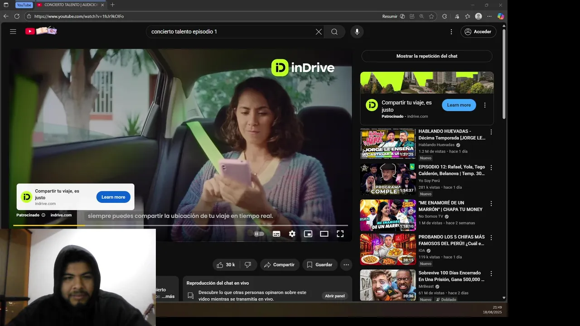Screen dimensions: 580x326
Task: Open player settings gear
Action: 292,234
